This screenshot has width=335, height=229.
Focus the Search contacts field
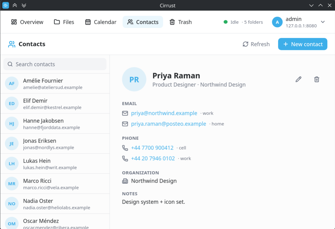coord(55,64)
